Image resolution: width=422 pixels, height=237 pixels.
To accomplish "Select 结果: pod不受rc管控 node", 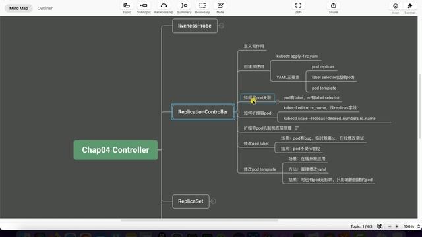I will click(301, 149).
